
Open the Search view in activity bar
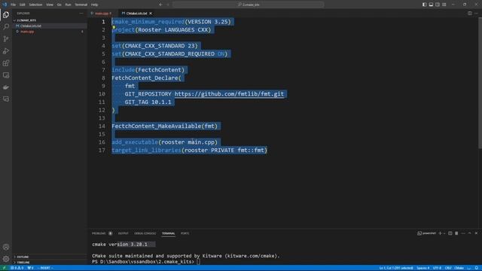[6, 26]
